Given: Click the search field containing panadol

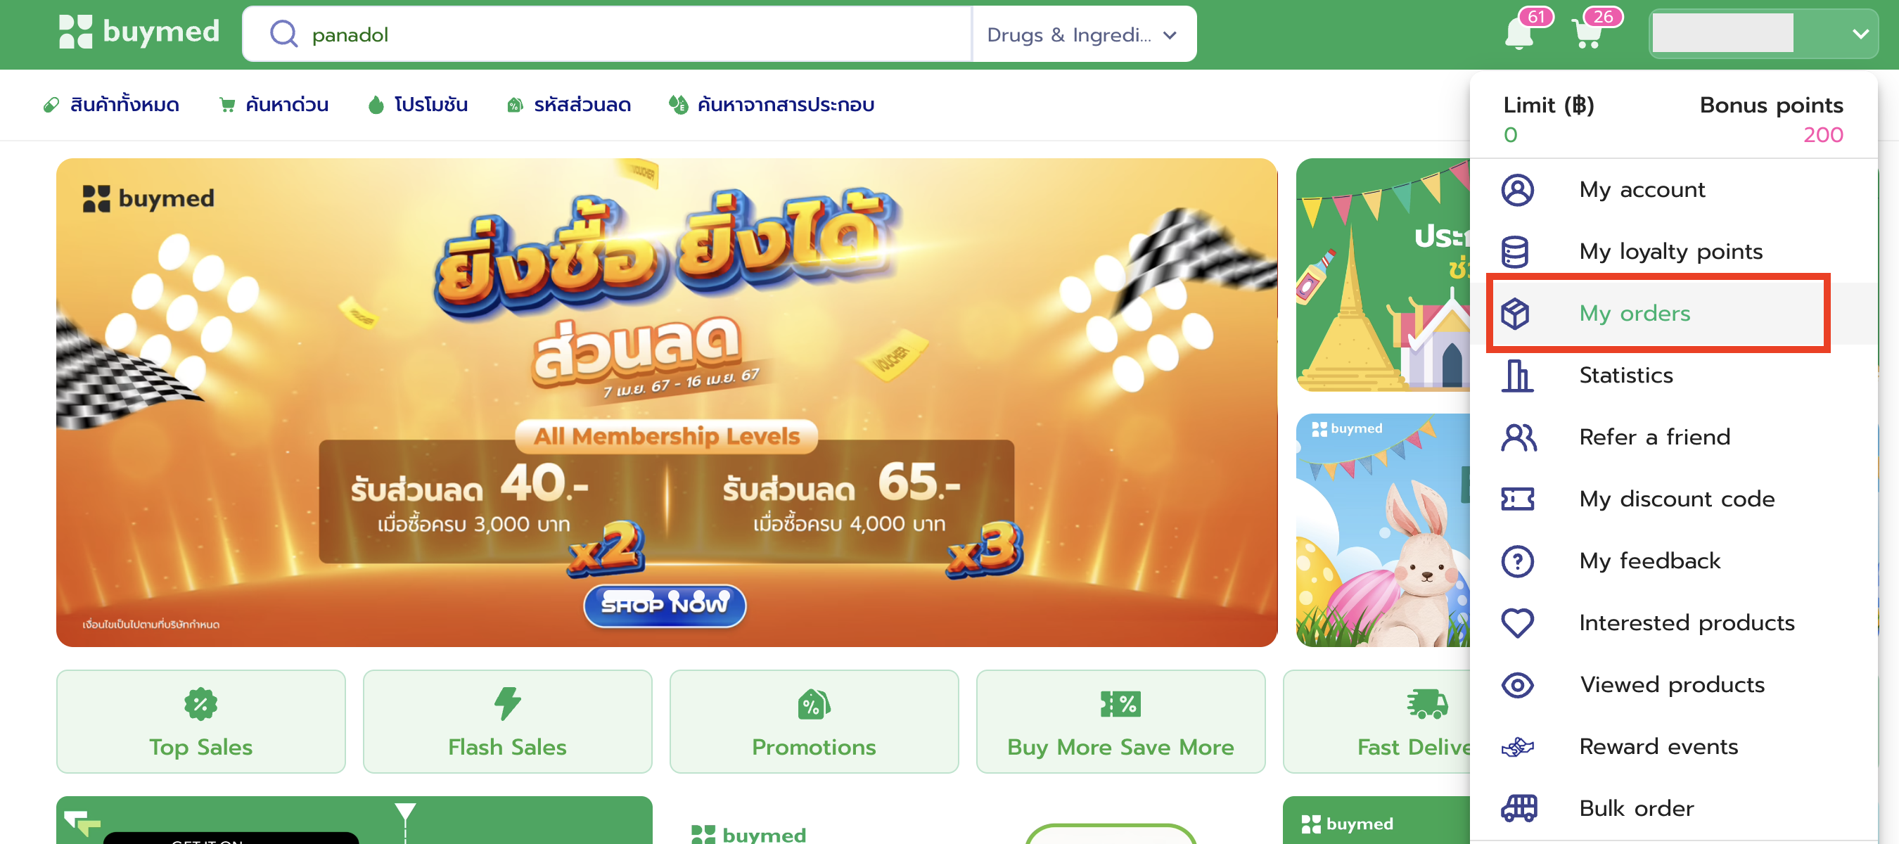Looking at the screenshot, I should pos(607,34).
